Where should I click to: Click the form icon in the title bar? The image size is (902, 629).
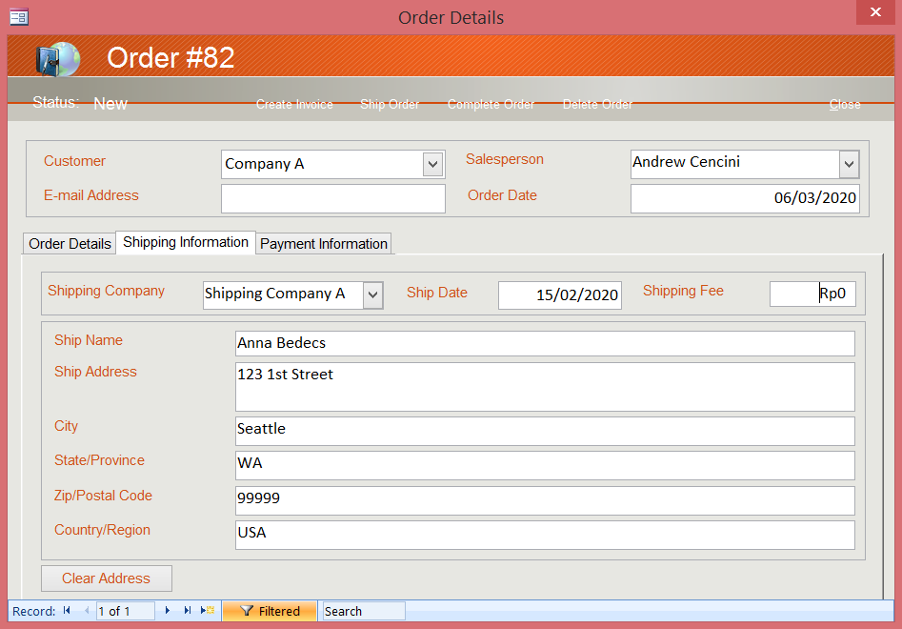click(18, 15)
